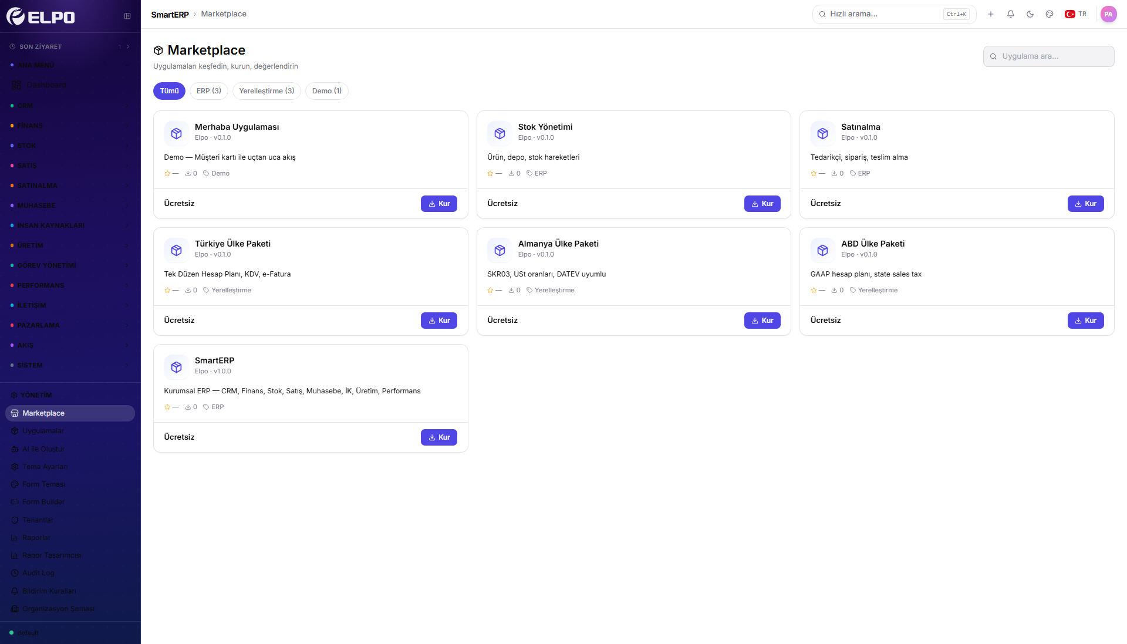Screen dimensions: 1127x644
Task: Toggle dark mode with the moon icon
Action: [1030, 14]
